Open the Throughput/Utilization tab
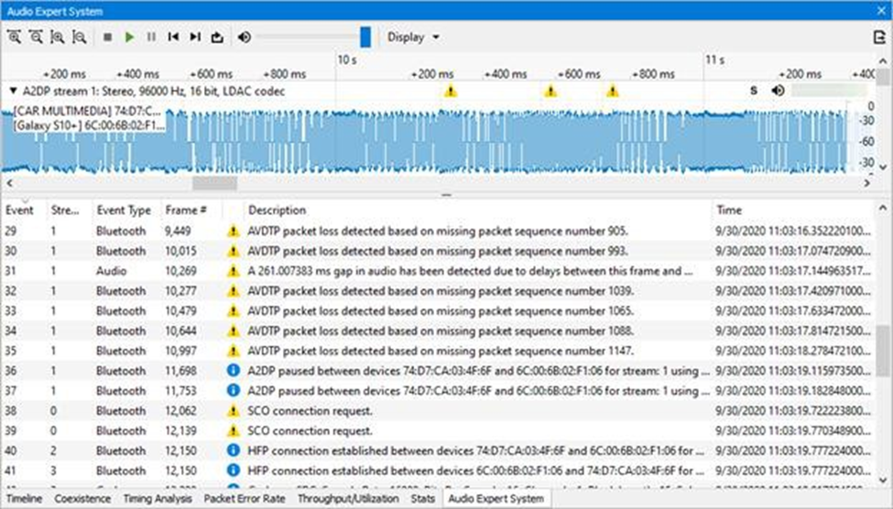This screenshot has width=893, height=509. [348, 499]
